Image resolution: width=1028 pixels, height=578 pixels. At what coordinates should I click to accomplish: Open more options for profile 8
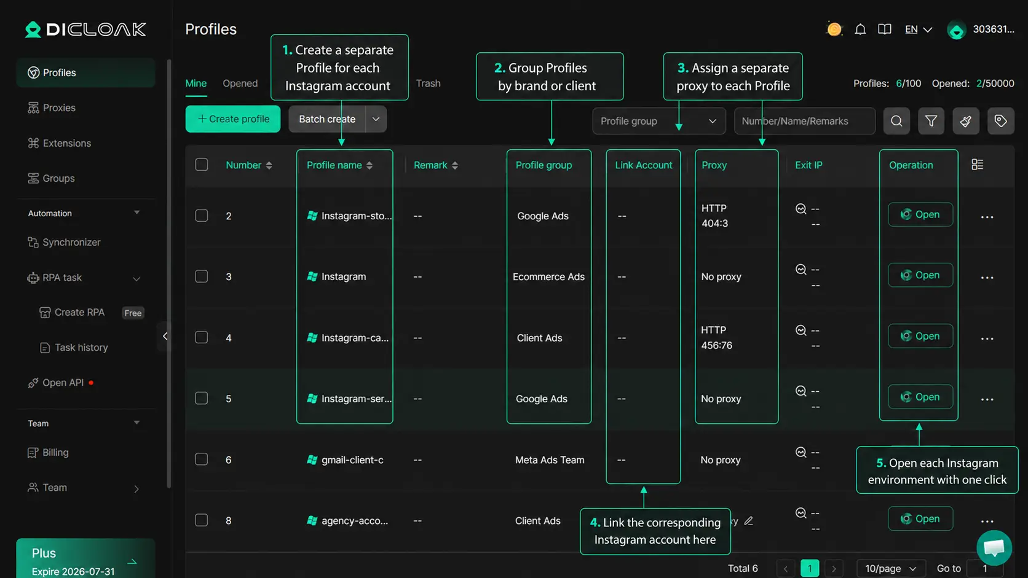click(987, 521)
